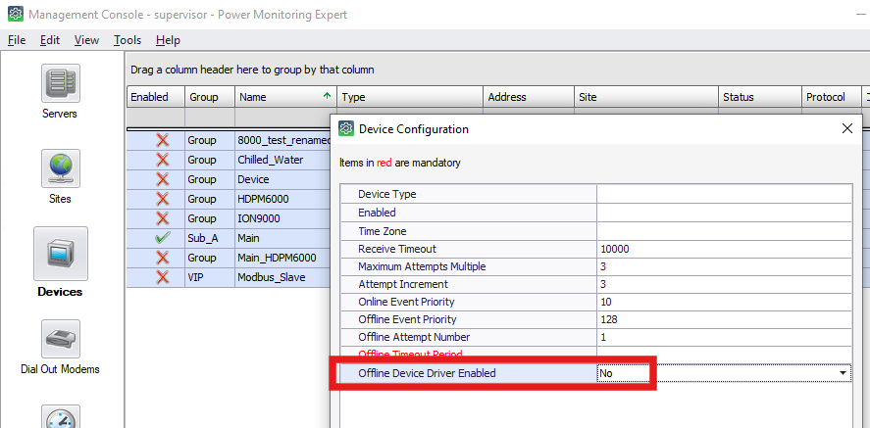
Task: Click the Time Zone property label
Action: click(383, 231)
